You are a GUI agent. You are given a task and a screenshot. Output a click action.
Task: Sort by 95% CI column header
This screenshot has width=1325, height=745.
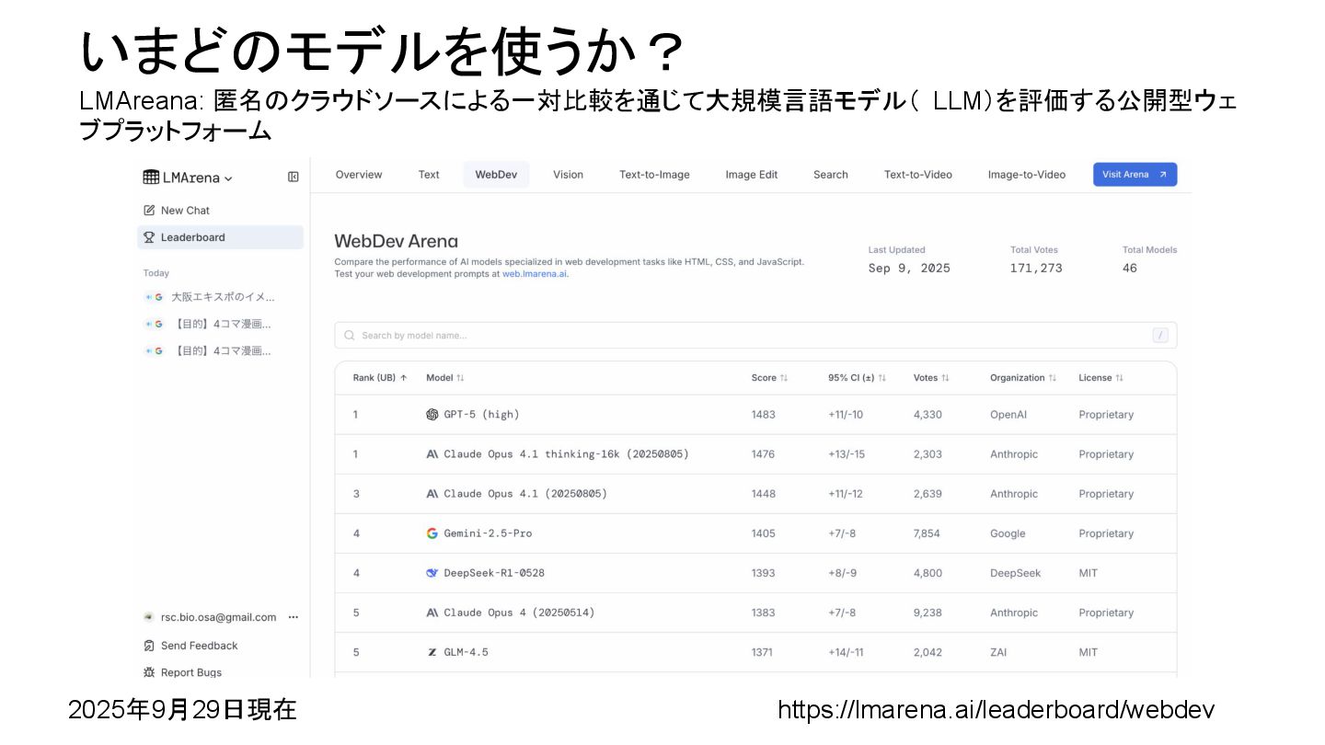click(857, 378)
